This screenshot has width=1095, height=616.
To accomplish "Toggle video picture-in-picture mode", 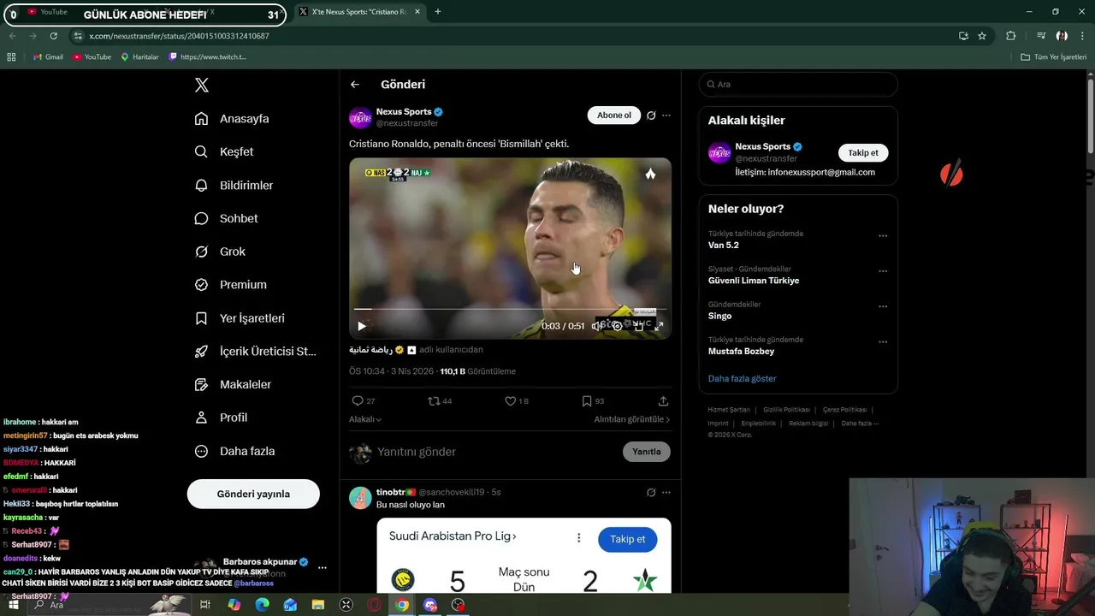I will click(x=638, y=326).
